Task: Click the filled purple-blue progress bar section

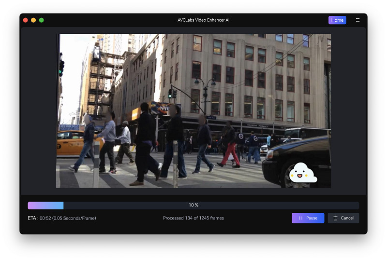Action: [x=45, y=205]
